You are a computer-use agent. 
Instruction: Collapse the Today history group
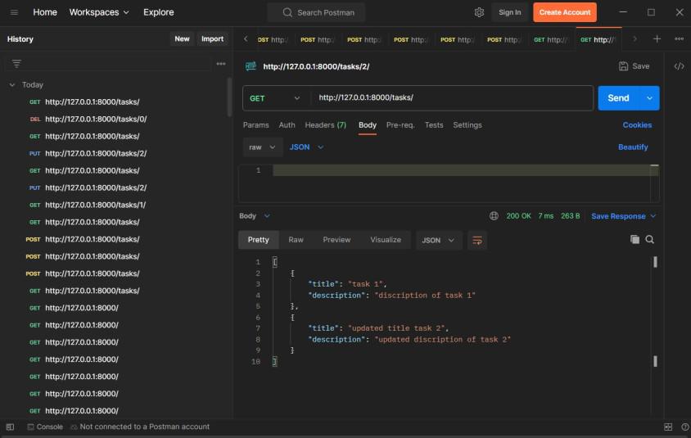pos(12,85)
